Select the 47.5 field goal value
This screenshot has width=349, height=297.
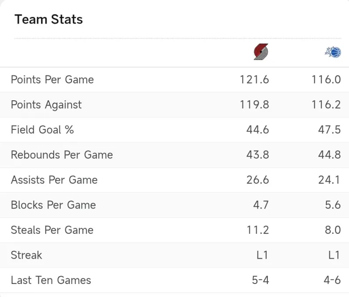[x=329, y=130]
